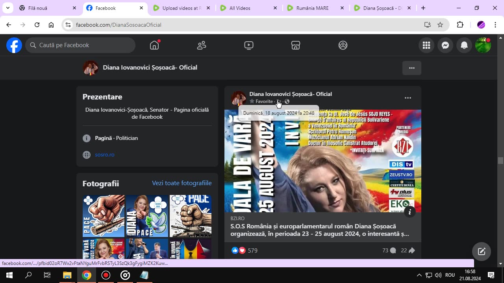Open the Windows Start menu
The image size is (504, 283).
9,275
